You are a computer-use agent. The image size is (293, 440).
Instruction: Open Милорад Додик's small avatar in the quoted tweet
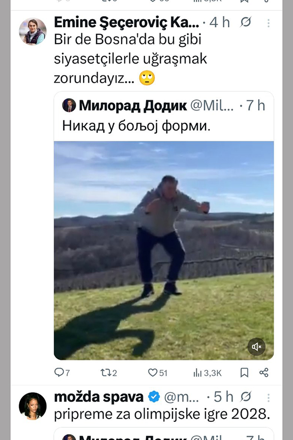pyautogui.click(x=69, y=105)
